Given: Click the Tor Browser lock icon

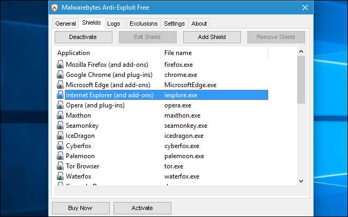Looking at the screenshot, I should pyautogui.click(x=60, y=166).
